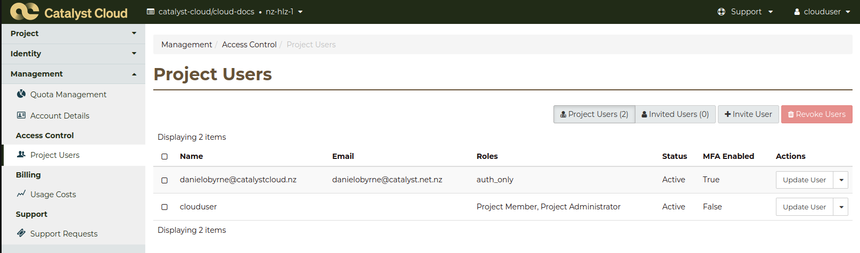Open Quota Management page

[68, 94]
